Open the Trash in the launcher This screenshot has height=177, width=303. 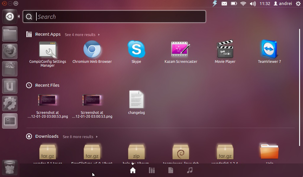coord(9,167)
